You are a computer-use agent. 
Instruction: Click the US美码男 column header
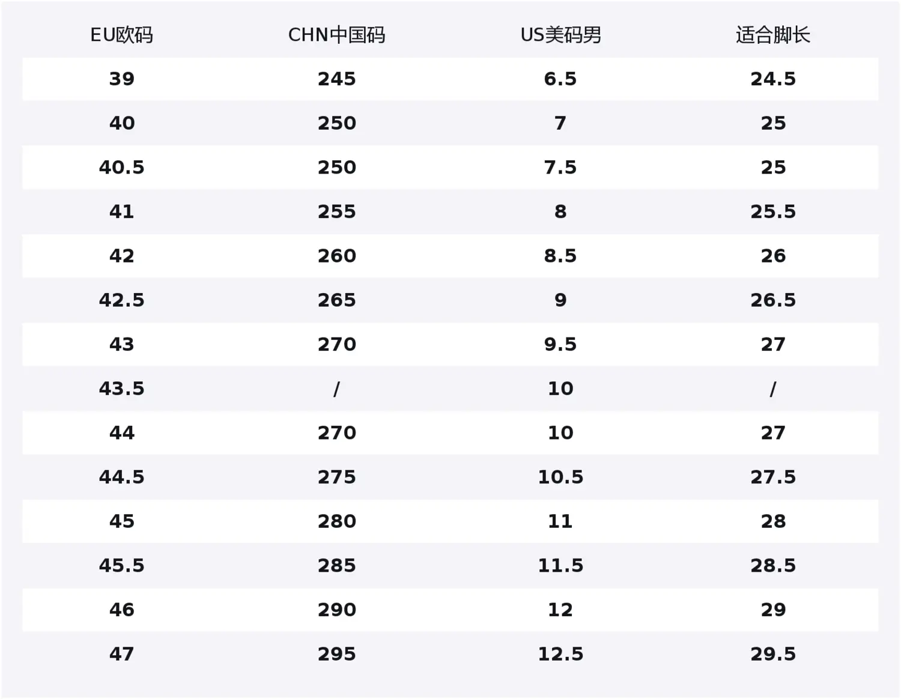point(560,35)
